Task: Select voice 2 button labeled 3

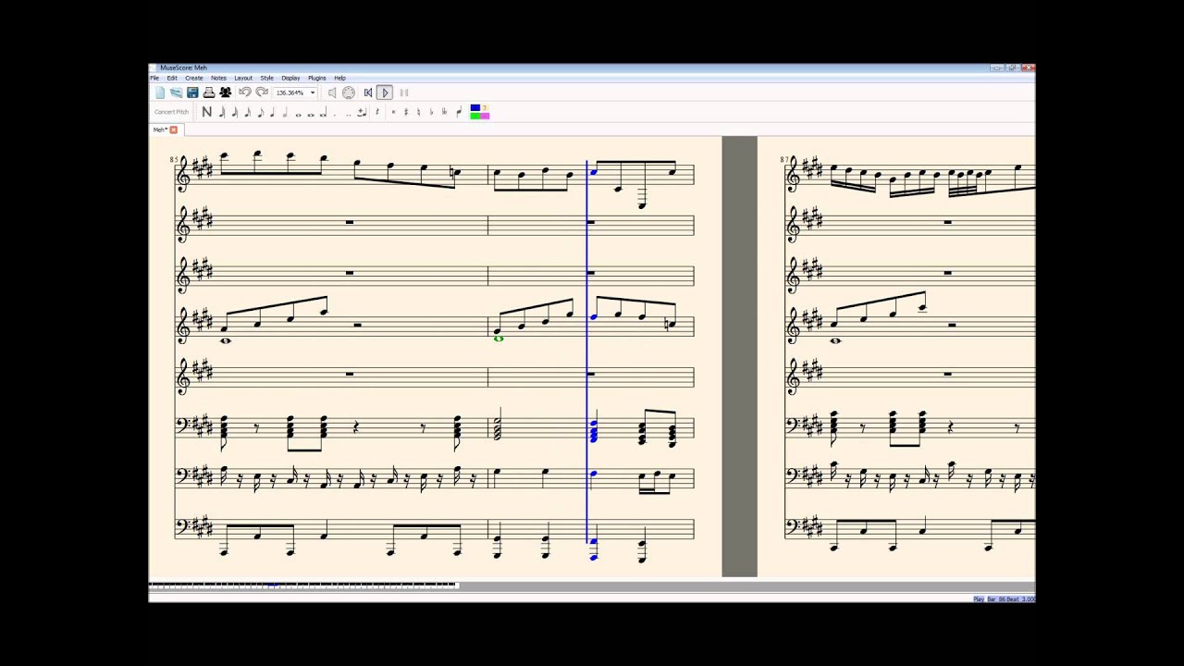Action: click(485, 108)
